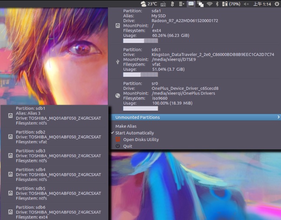Click the disk icon beside sdb2

10,137
